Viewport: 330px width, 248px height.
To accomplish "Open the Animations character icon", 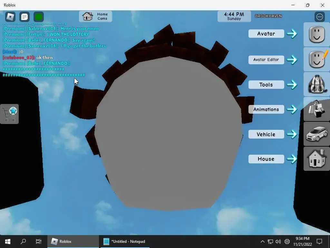I will pyautogui.click(x=317, y=109).
